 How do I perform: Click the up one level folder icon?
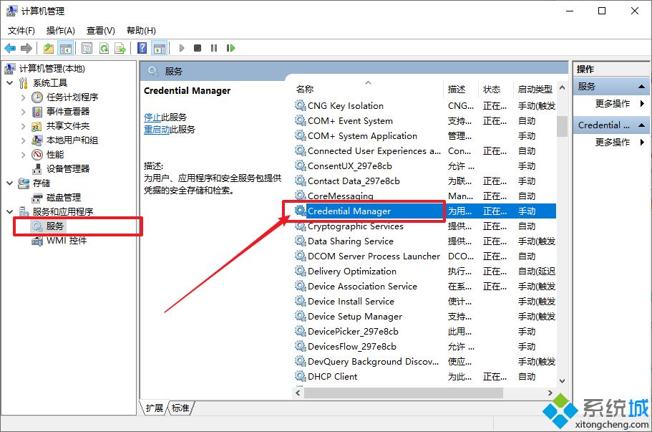(x=49, y=48)
